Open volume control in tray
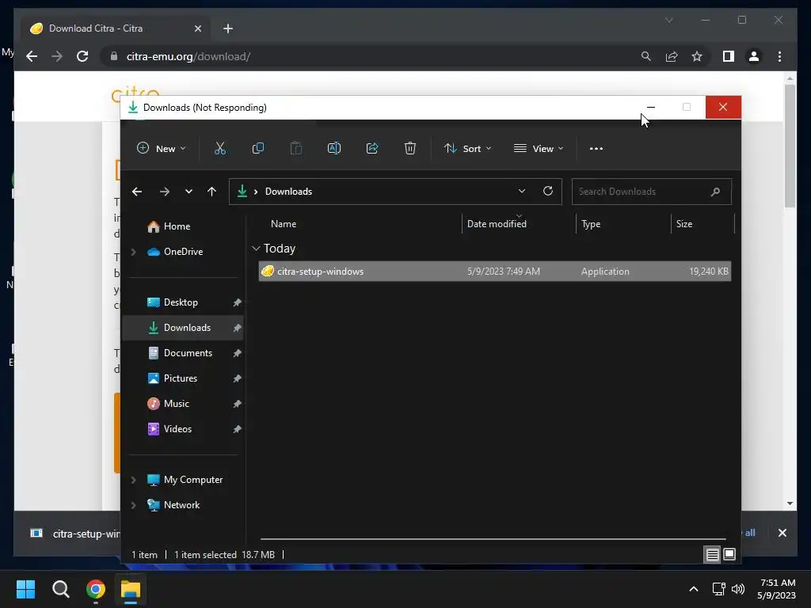The width and height of the screenshot is (811, 608). point(738,589)
